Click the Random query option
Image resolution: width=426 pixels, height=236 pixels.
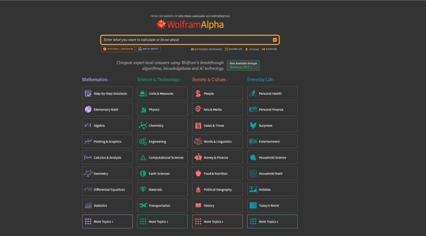(x=269, y=49)
